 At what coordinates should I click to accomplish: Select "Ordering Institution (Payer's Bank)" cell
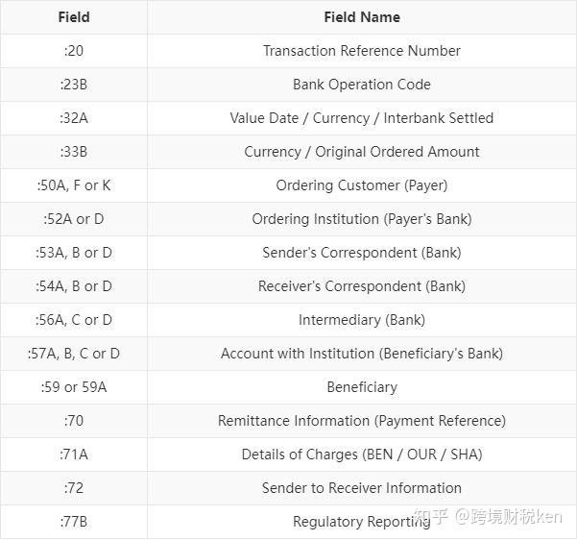pyautogui.click(x=362, y=219)
